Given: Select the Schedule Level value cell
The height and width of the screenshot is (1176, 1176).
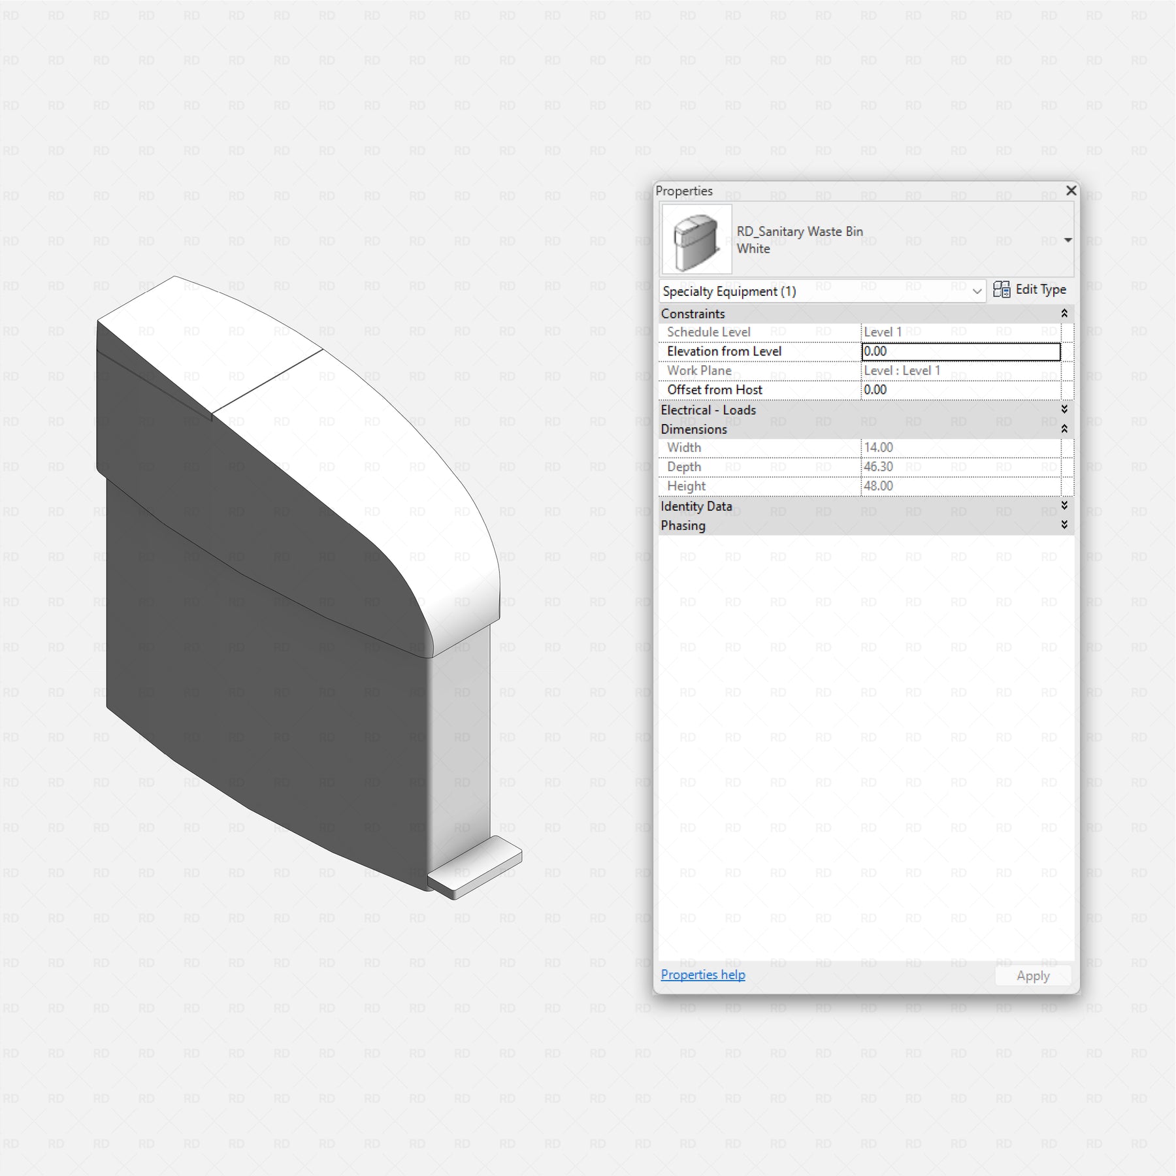Looking at the screenshot, I should point(960,333).
